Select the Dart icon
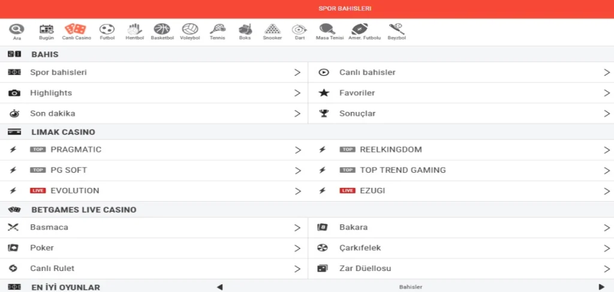Screen dimensions: 614x292 (299, 29)
